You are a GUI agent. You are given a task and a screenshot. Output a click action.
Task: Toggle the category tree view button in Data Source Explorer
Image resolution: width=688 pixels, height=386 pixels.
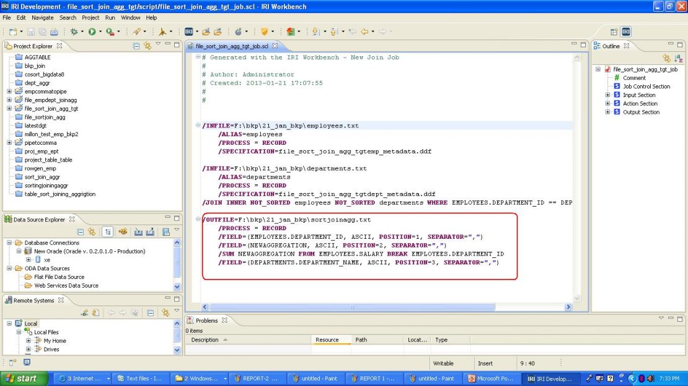pos(108,232)
